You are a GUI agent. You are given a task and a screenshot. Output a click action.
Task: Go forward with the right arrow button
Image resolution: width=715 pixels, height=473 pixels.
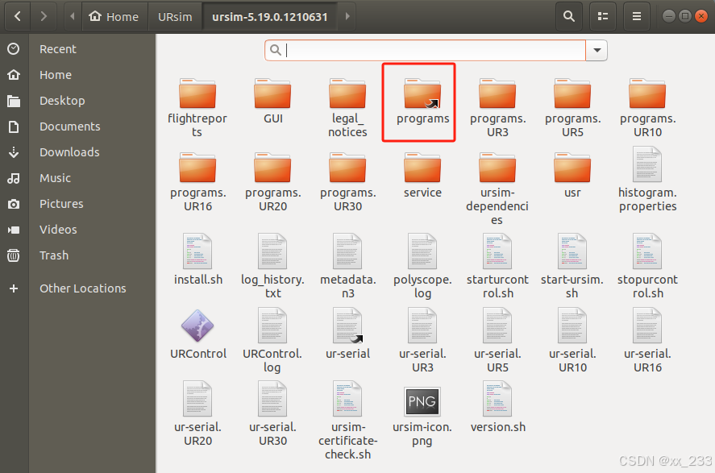click(44, 16)
